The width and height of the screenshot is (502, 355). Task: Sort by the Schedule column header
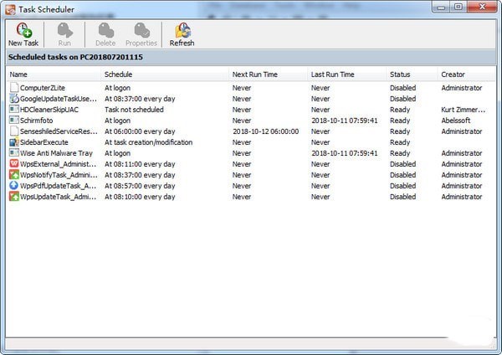[164, 75]
